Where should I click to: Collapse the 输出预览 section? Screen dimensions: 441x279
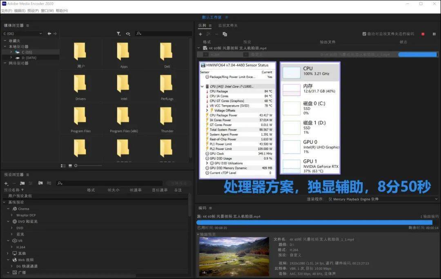(x=198, y=234)
